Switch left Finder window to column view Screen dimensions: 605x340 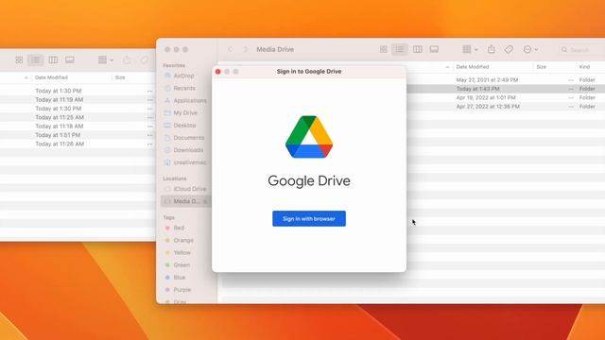coord(53,60)
